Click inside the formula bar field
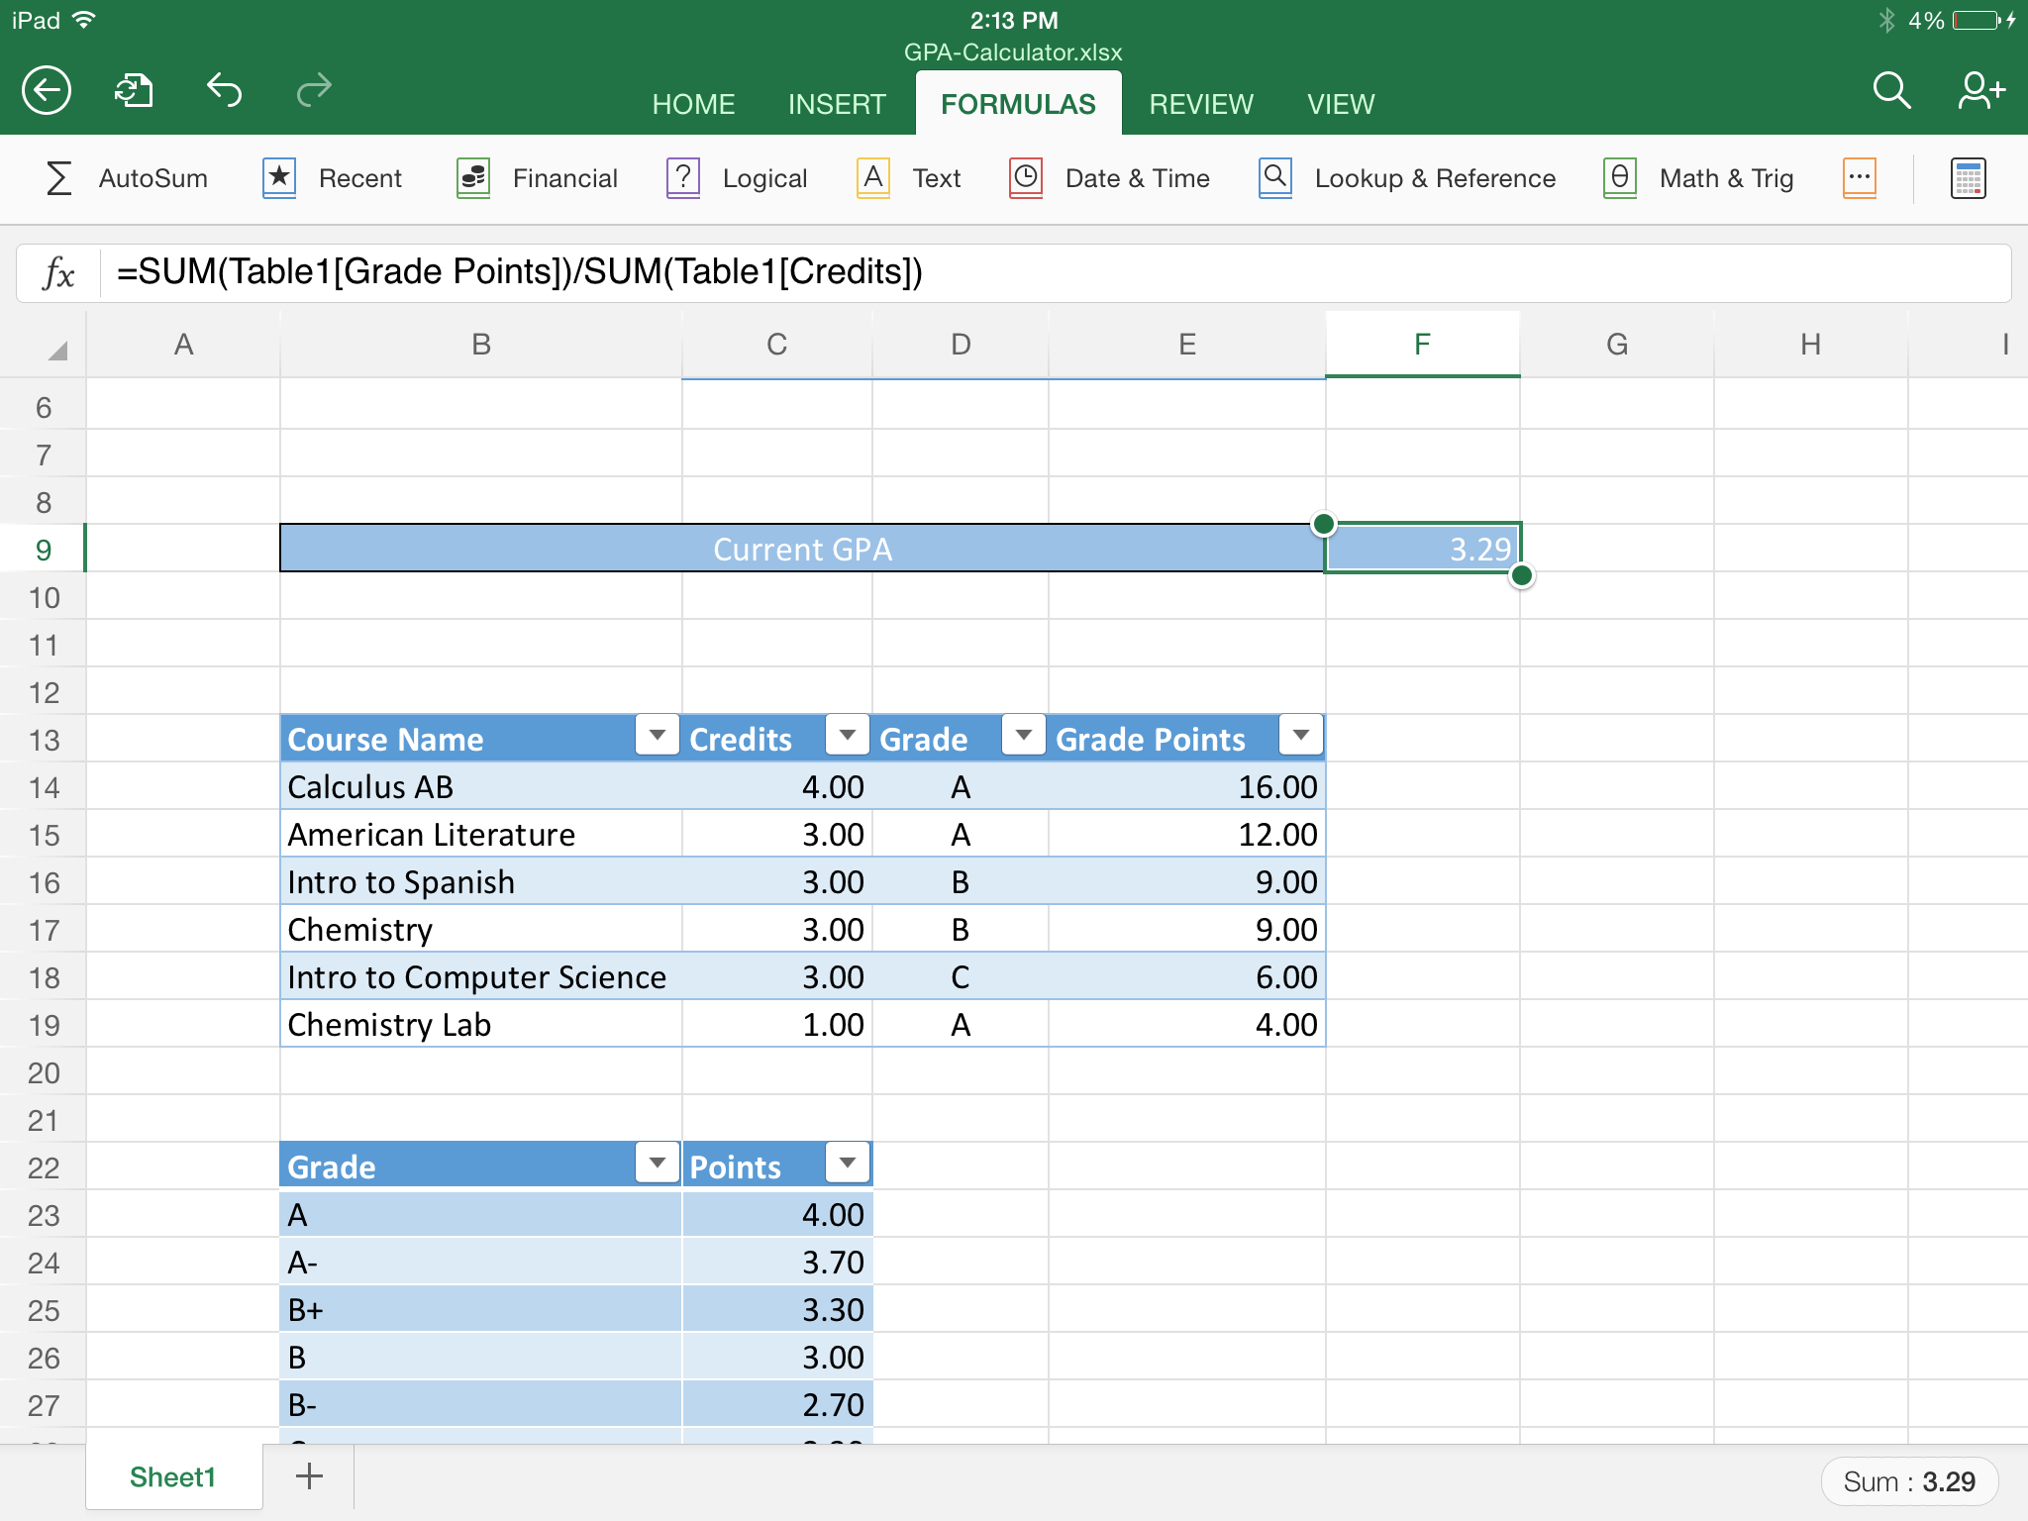The width and height of the screenshot is (2028, 1521). coord(1050,272)
